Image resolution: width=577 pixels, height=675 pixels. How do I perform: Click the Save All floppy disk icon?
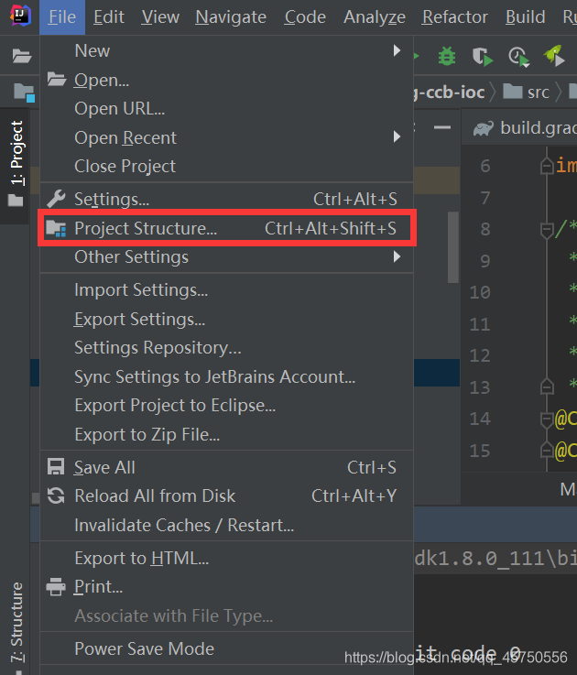[56, 467]
